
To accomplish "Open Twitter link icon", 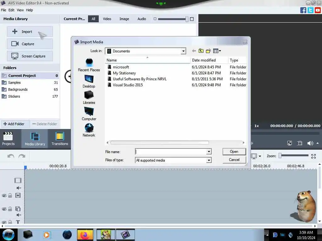I will pos(310,10).
